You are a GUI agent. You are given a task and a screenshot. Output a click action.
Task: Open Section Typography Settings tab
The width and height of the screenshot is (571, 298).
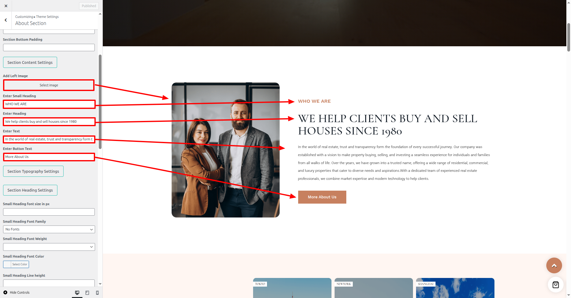coord(33,171)
